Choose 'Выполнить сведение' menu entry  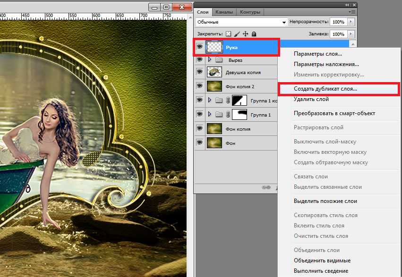321,271
